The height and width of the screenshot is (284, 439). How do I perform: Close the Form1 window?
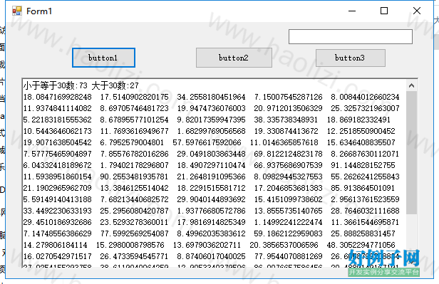tap(417, 11)
